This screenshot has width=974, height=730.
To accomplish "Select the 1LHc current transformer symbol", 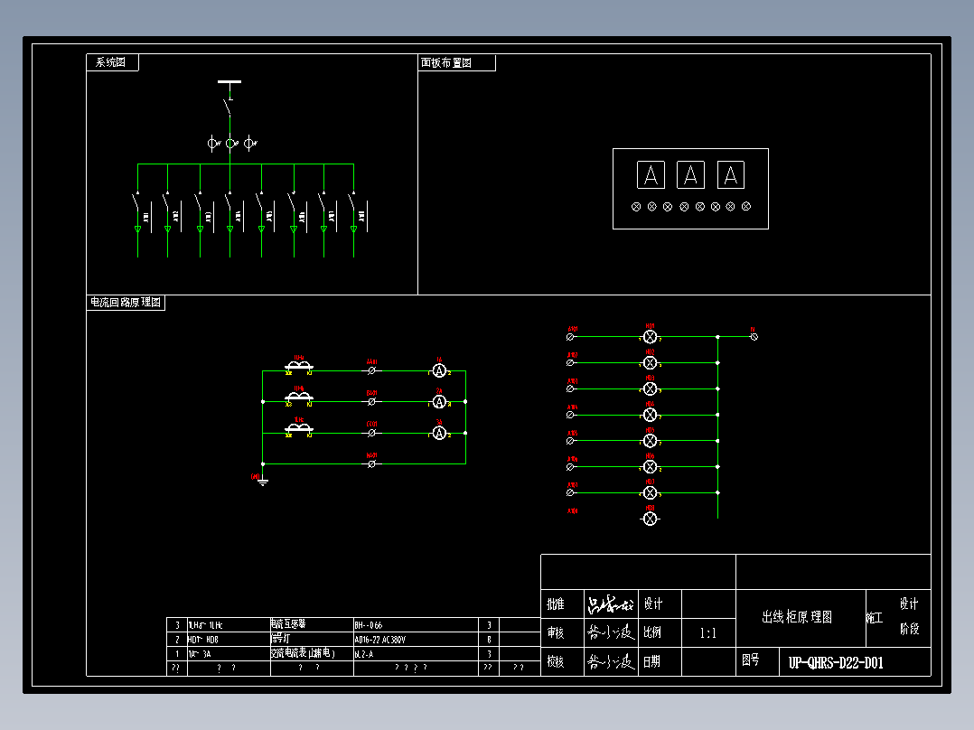I will [299, 427].
